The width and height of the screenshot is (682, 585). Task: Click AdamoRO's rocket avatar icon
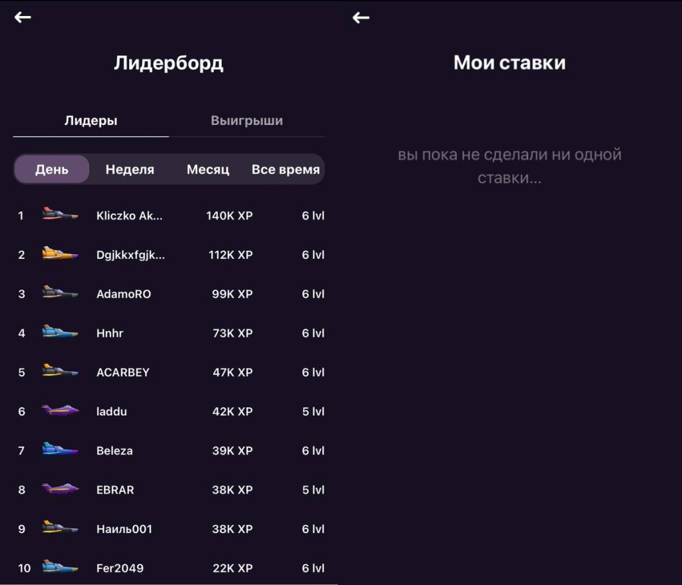coord(60,293)
